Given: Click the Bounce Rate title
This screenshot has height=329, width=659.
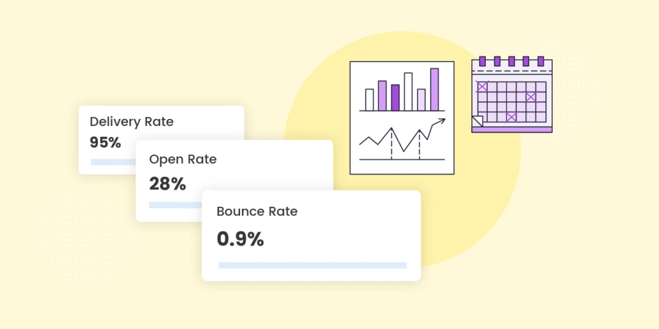Looking at the screenshot, I should tap(257, 211).
